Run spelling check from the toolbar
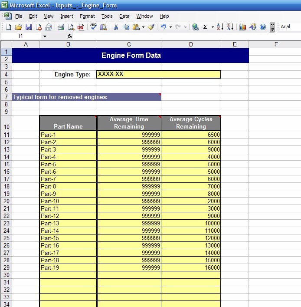The height and width of the screenshot is (307, 301). 93,27
